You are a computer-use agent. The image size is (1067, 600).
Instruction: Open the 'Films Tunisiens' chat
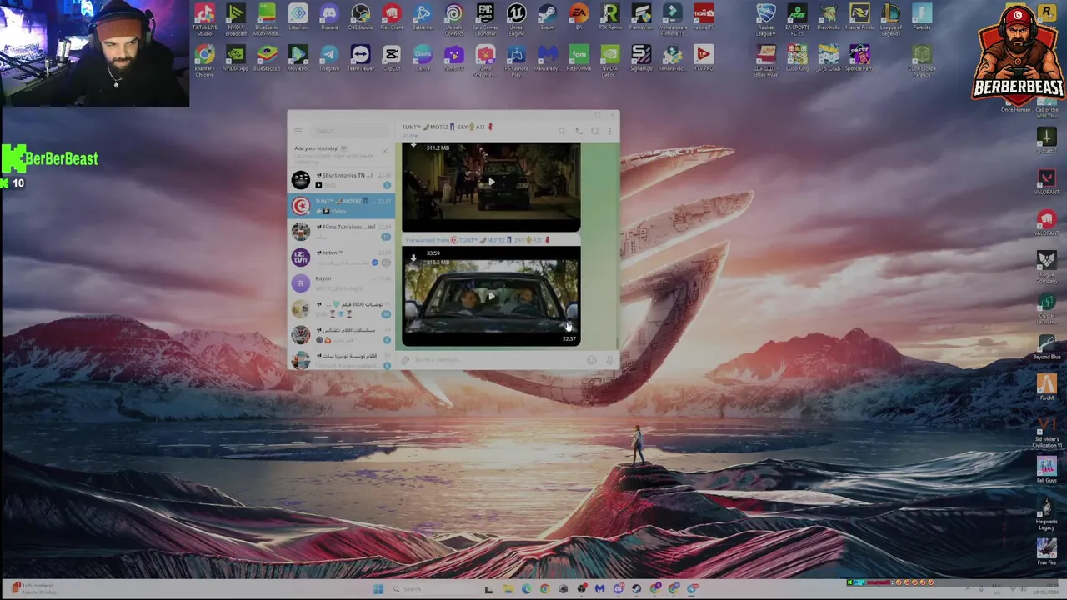[x=341, y=231]
